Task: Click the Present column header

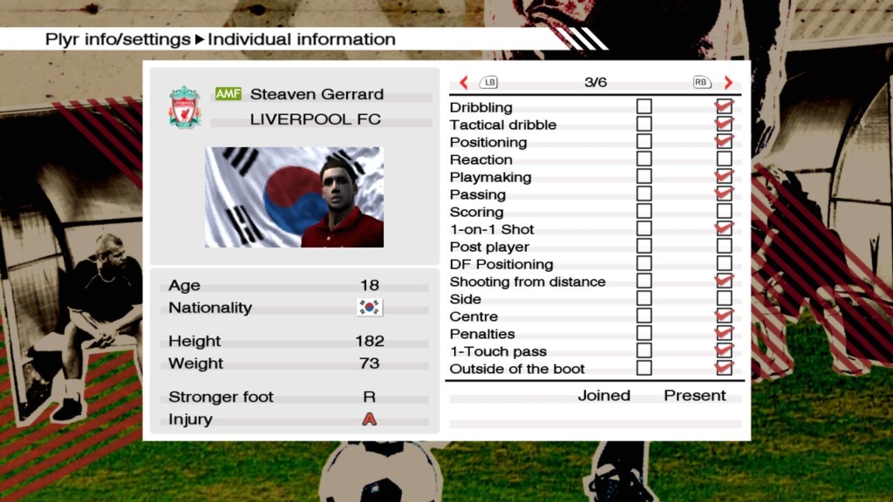Action: tap(695, 396)
